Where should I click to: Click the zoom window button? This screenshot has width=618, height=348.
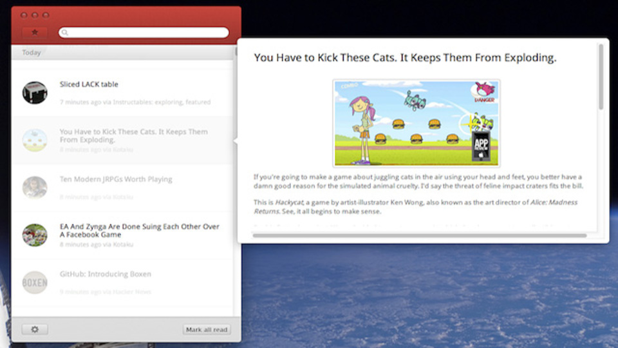point(46,15)
